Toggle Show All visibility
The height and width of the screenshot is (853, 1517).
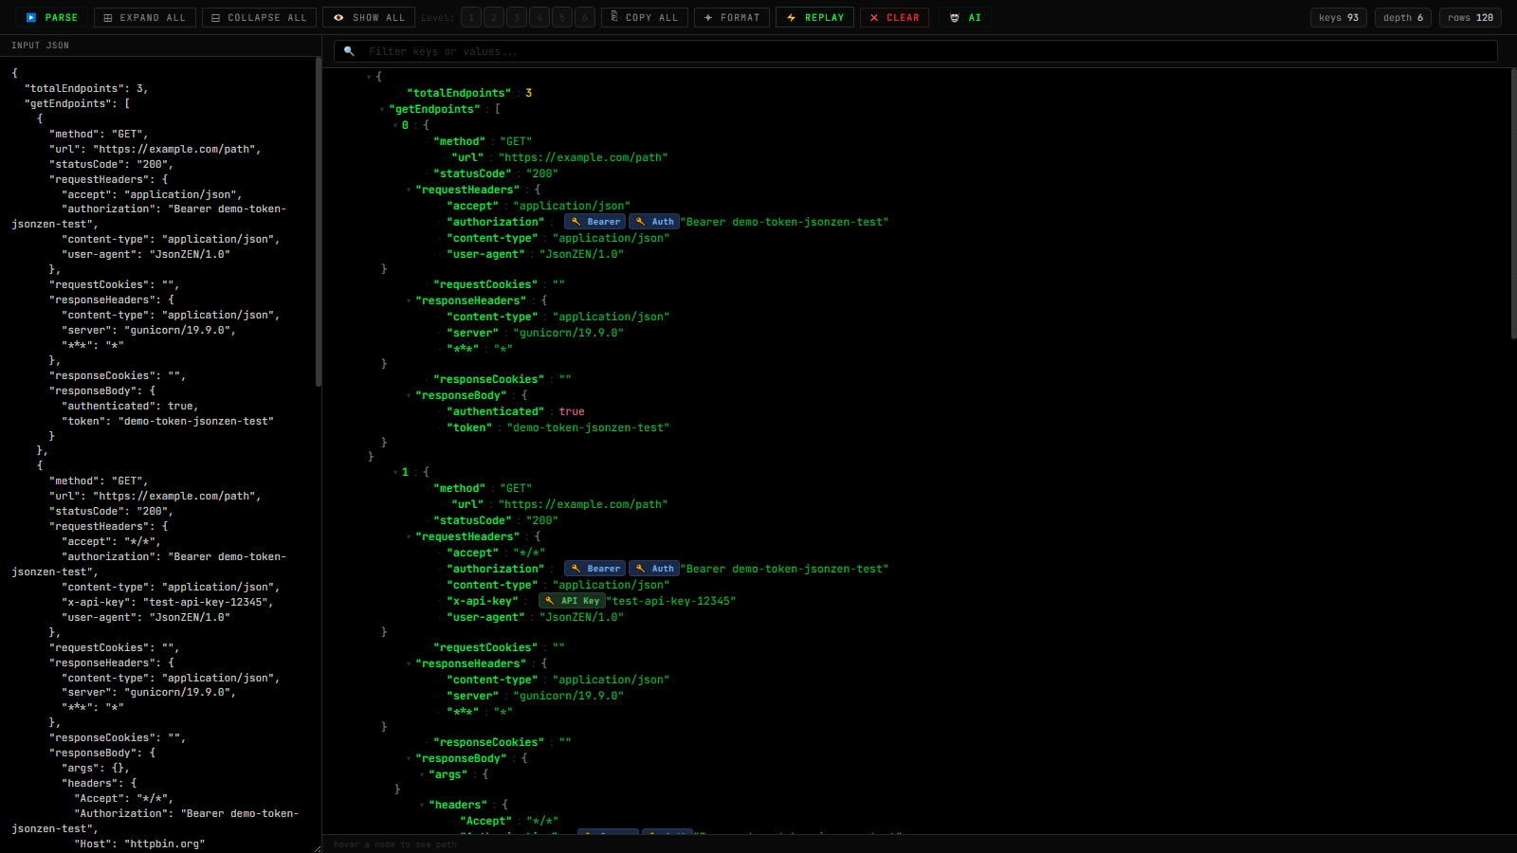pyautogui.click(x=369, y=17)
